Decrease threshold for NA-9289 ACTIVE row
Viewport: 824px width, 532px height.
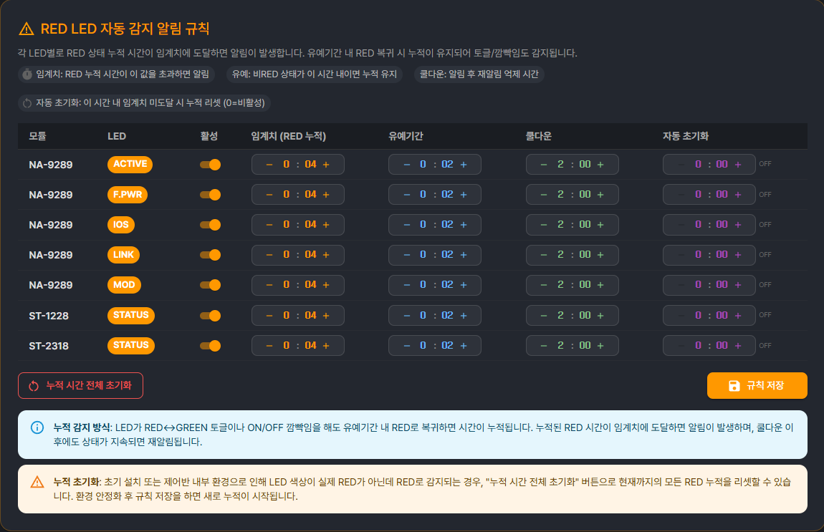coord(269,165)
